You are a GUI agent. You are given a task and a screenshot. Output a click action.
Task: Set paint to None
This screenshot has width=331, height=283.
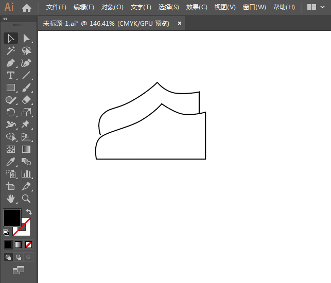point(29,244)
